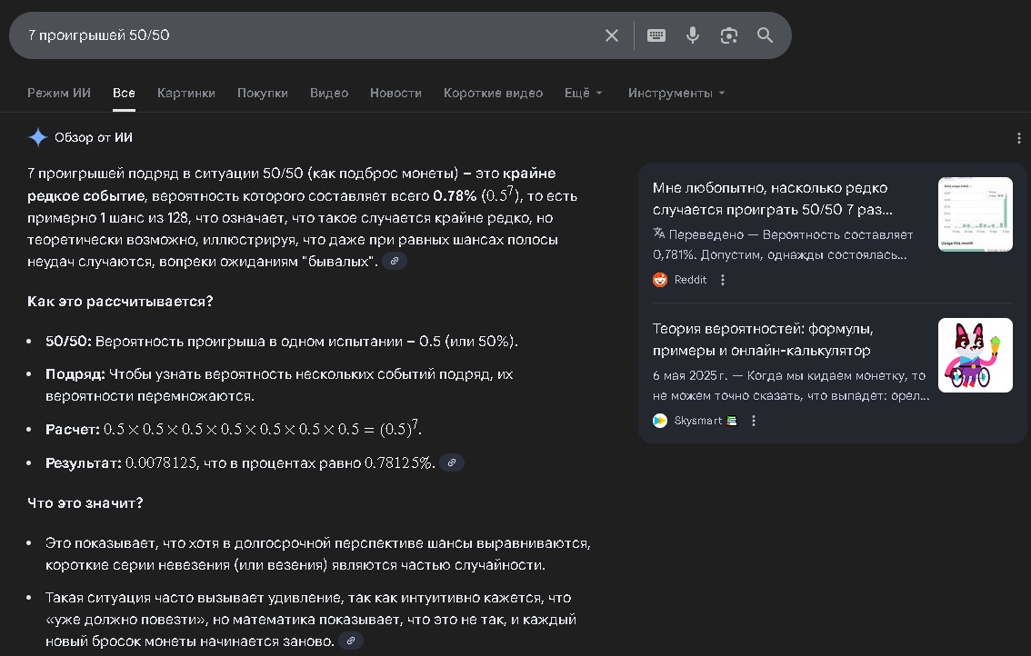Open the 'Короткие видео' tab
Image resolution: width=1031 pixels, height=656 pixels.
click(493, 93)
